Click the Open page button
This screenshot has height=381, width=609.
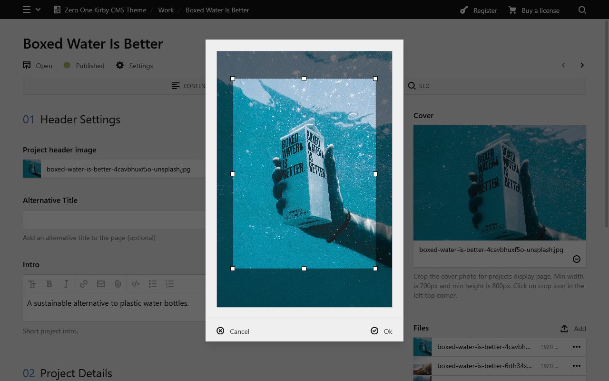(x=38, y=65)
